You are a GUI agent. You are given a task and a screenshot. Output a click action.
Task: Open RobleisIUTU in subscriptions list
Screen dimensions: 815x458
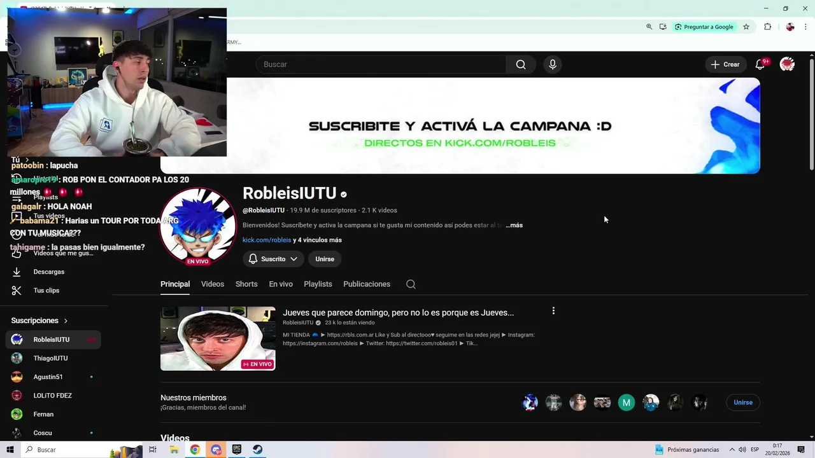(53, 340)
